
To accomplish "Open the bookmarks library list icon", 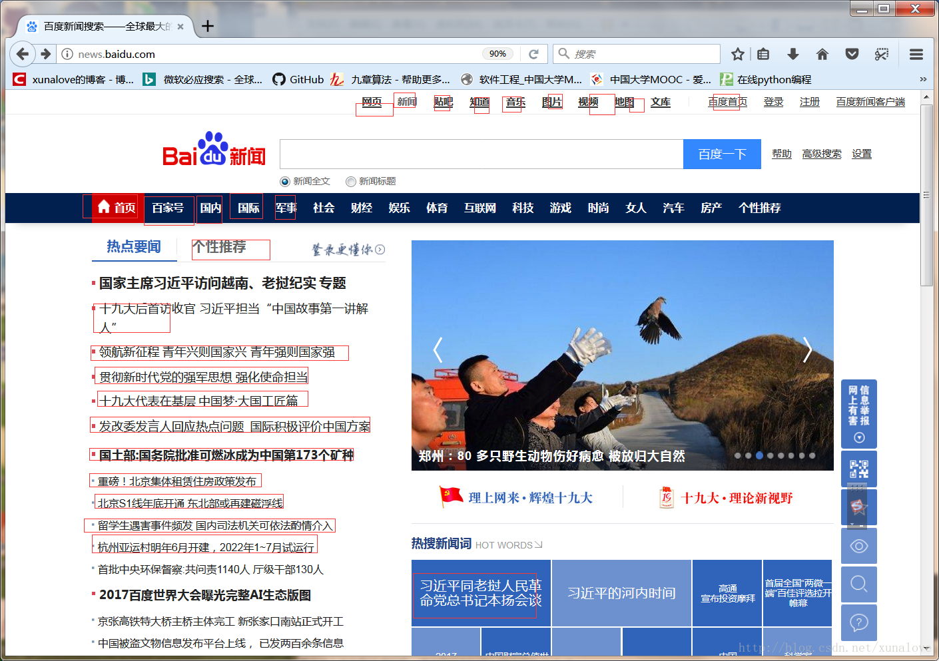I will tap(764, 54).
